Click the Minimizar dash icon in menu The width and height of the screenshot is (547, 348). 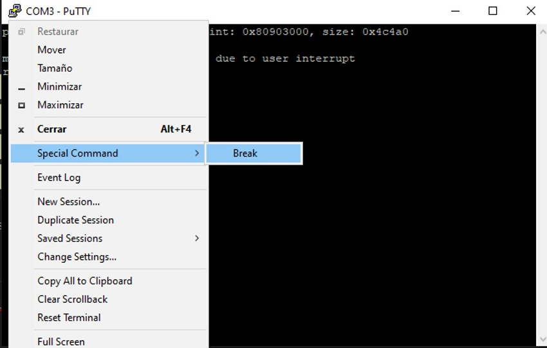(21, 87)
